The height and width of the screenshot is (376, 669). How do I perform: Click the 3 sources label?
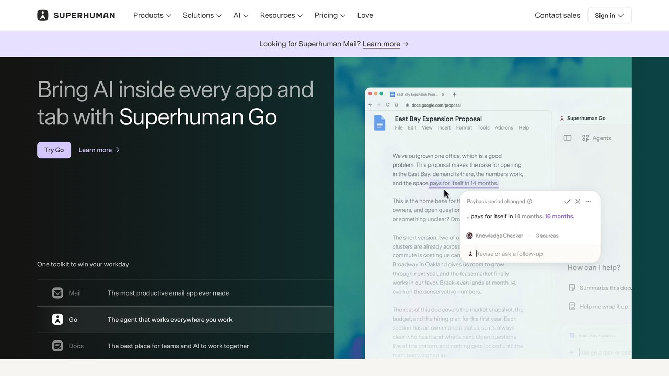547,236
